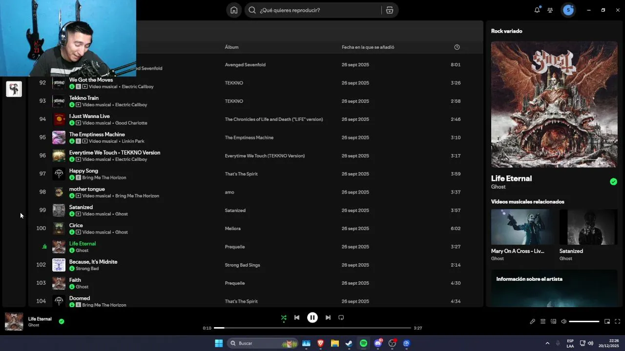Toggle shuffle playback
Image resolution: width=625 pixels, height=351 pixels.
click(284, 317)
